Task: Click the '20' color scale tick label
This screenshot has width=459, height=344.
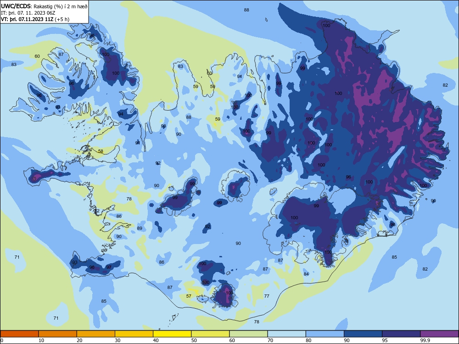Action: click(79, 340)
